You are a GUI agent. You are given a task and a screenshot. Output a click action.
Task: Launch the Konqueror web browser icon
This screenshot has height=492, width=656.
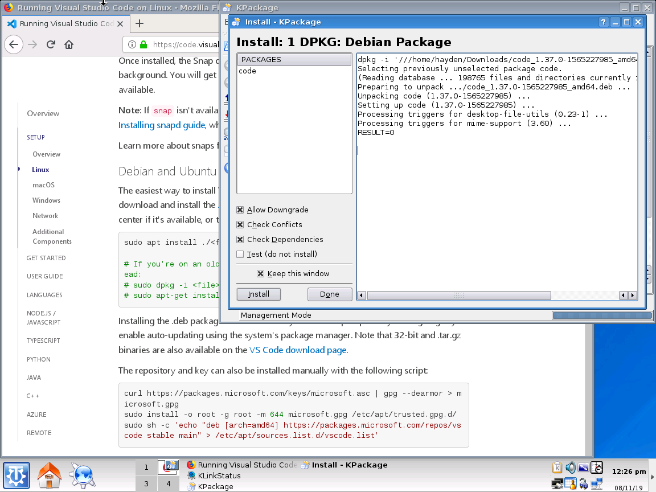[x=83, y=475]
